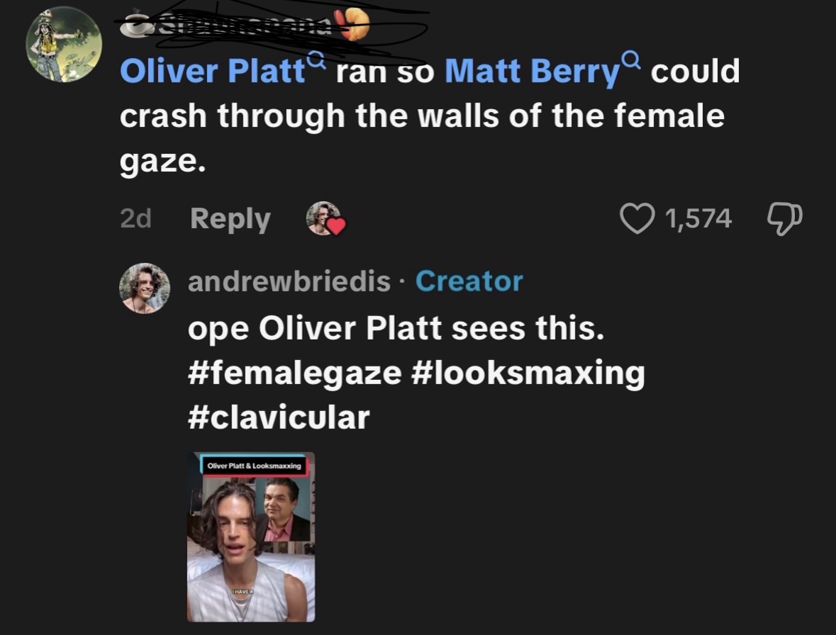
Task: Open andrewbriedis's profile picture
Action: [x=145, y=288]
